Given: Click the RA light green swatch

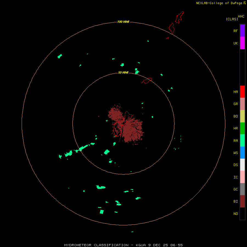Looking at the screenshot, I should click(242, 141).
